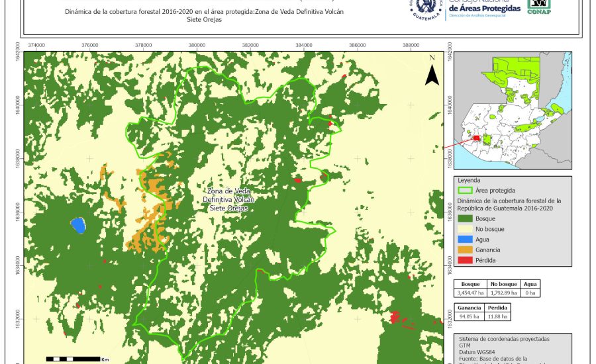Image resolution: width=596 pixels, height=364 pixels.
Task: Click the No bosque legend swatch
Action: (x=467, y=229)
